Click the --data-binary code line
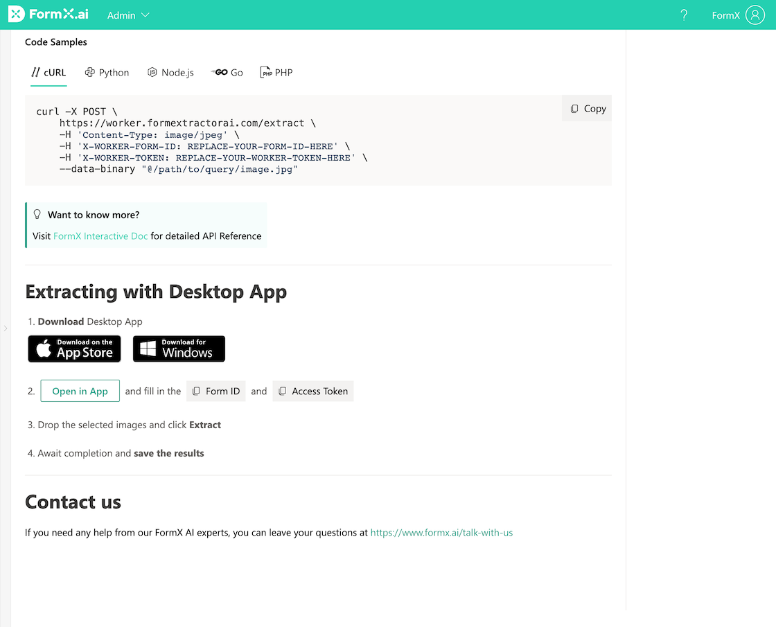 [178, 169]
